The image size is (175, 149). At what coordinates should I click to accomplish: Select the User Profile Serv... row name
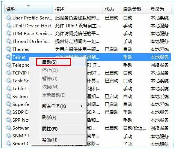32,18
